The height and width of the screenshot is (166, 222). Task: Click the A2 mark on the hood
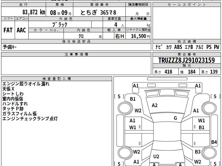pos(155,105)
